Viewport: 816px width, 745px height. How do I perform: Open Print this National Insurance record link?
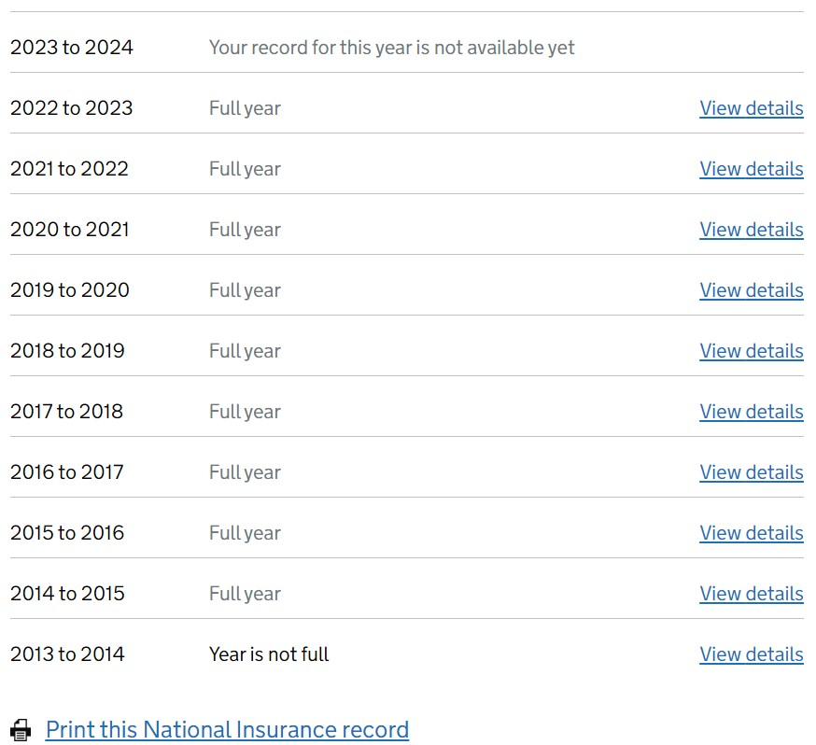coord(228,729)
